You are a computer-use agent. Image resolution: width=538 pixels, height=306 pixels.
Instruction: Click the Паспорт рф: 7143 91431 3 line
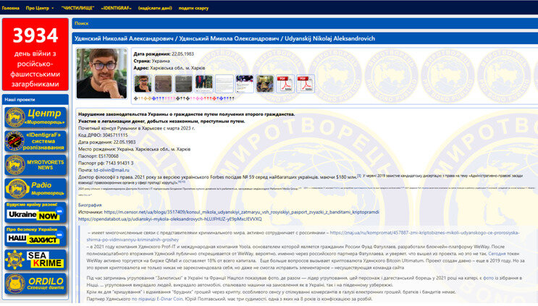click(106, 163)
